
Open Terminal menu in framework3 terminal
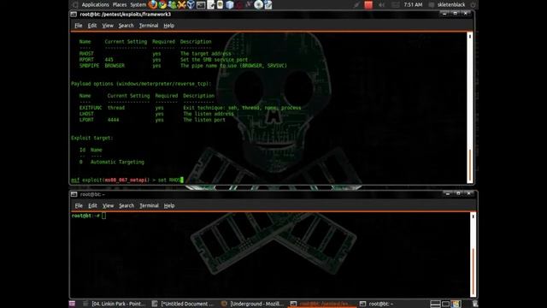point(149,26)
